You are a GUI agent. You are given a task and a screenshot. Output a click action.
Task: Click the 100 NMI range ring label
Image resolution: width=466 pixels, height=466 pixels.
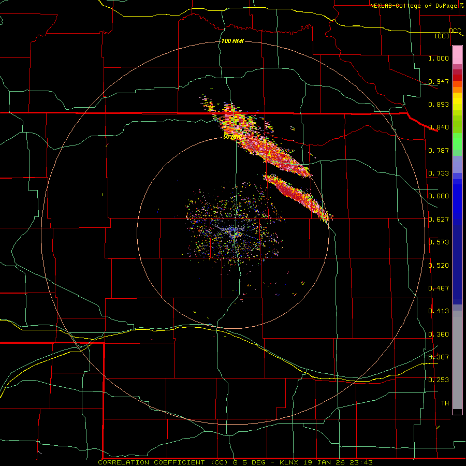tap(232, 41)
